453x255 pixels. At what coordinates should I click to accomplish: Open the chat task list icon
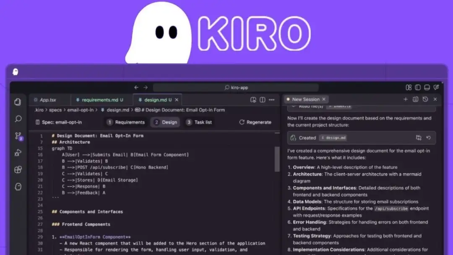tap(415, 99)
